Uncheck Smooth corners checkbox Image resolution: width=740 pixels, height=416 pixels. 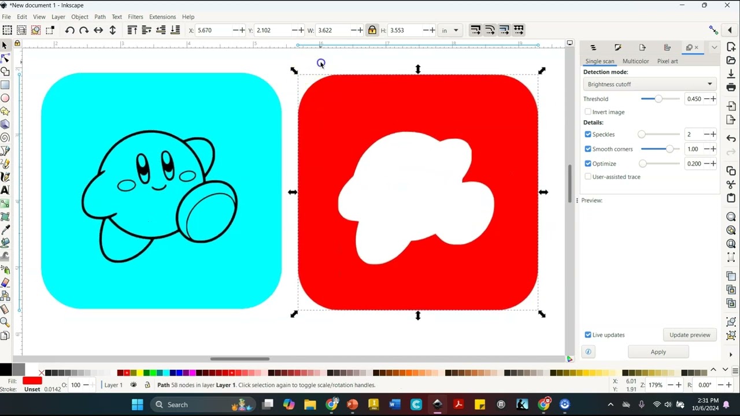(588, 149)
